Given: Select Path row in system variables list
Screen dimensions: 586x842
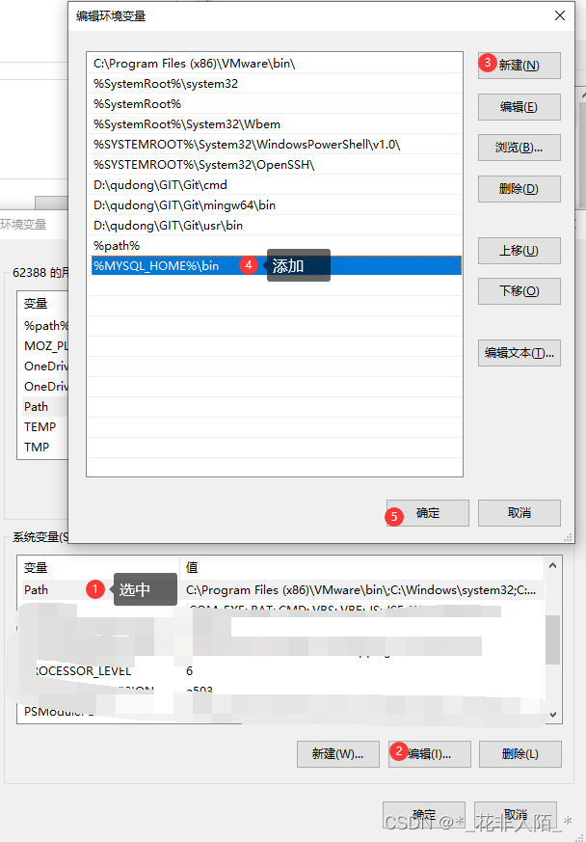Looking at the screenshot, I should tap(280, 589).
